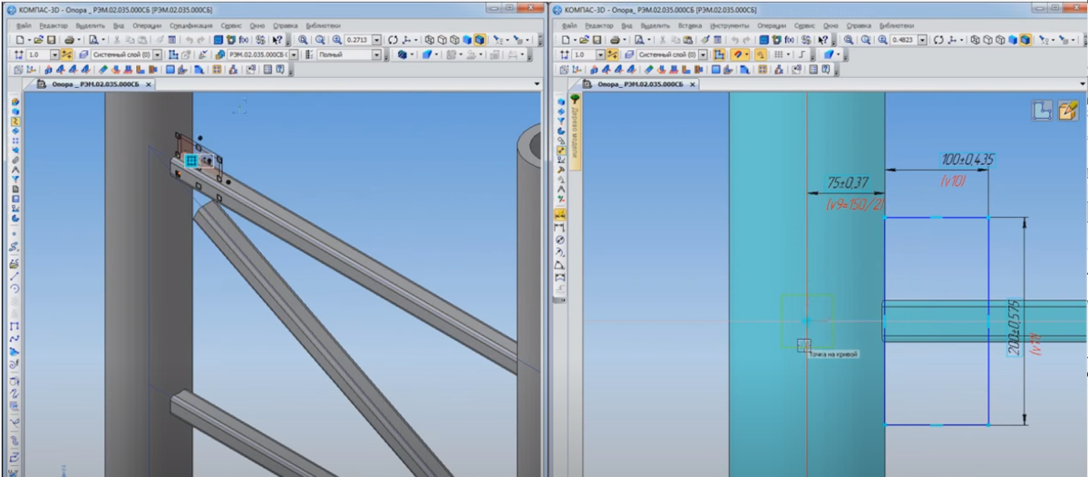Toggle shaded-with-edges display in right window
1088x477 pixels.
coord(1025,40)
